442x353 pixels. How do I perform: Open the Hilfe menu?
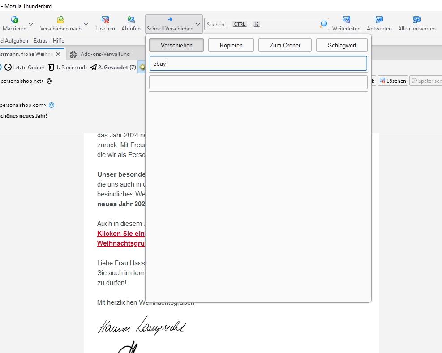click(x=58, y=41)
